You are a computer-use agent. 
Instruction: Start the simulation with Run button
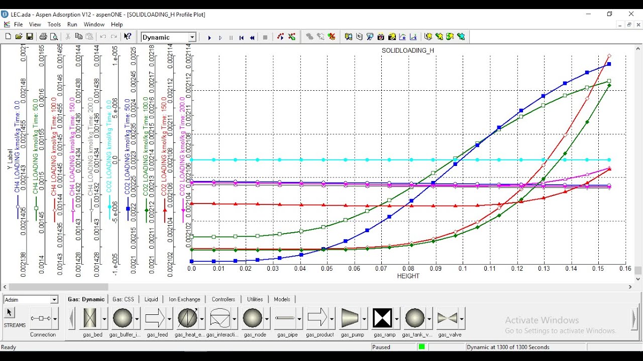point(209,38)
